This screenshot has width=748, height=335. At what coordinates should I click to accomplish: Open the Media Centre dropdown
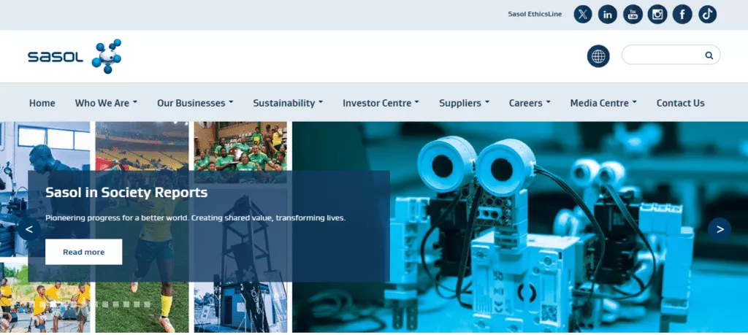point(603,103)
